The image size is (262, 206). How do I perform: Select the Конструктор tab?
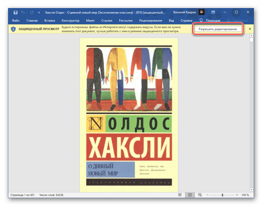[71, 21]
